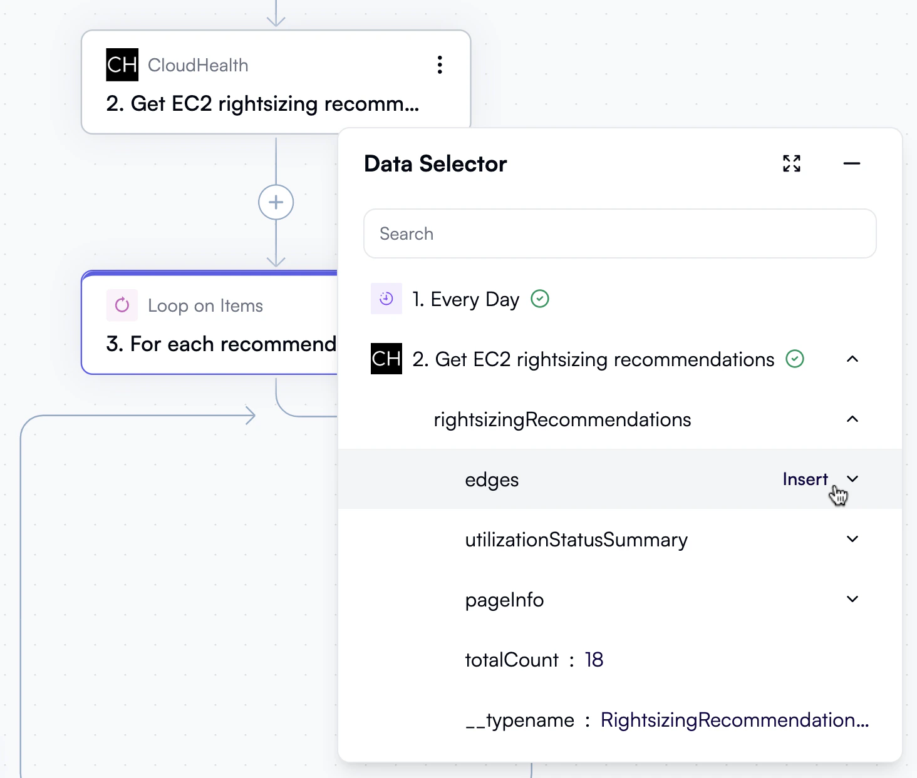Click the Every Day schedule icon
Viewport: 917px width, 778px height.
[x=386, y=299]
